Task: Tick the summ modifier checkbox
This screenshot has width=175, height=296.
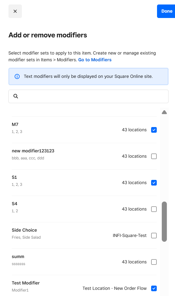Action: click(x=154, y=262)
